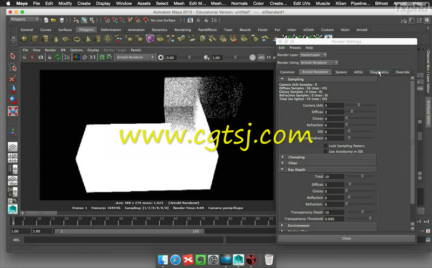Image resolution: width=432 pixels, height=268 pixels.
Task: Open Safari from the dock
Action: point(175,259)
